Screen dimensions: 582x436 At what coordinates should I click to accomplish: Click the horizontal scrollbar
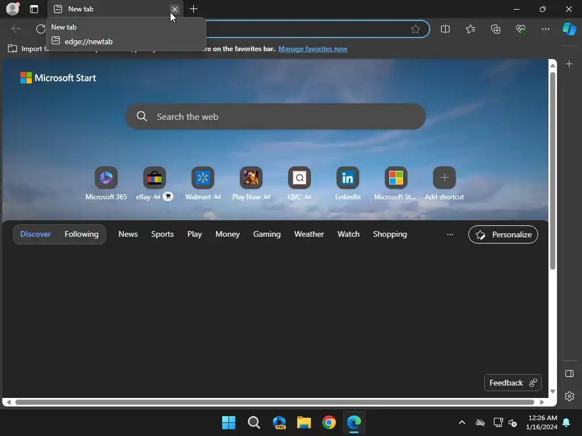pos(275,403)
